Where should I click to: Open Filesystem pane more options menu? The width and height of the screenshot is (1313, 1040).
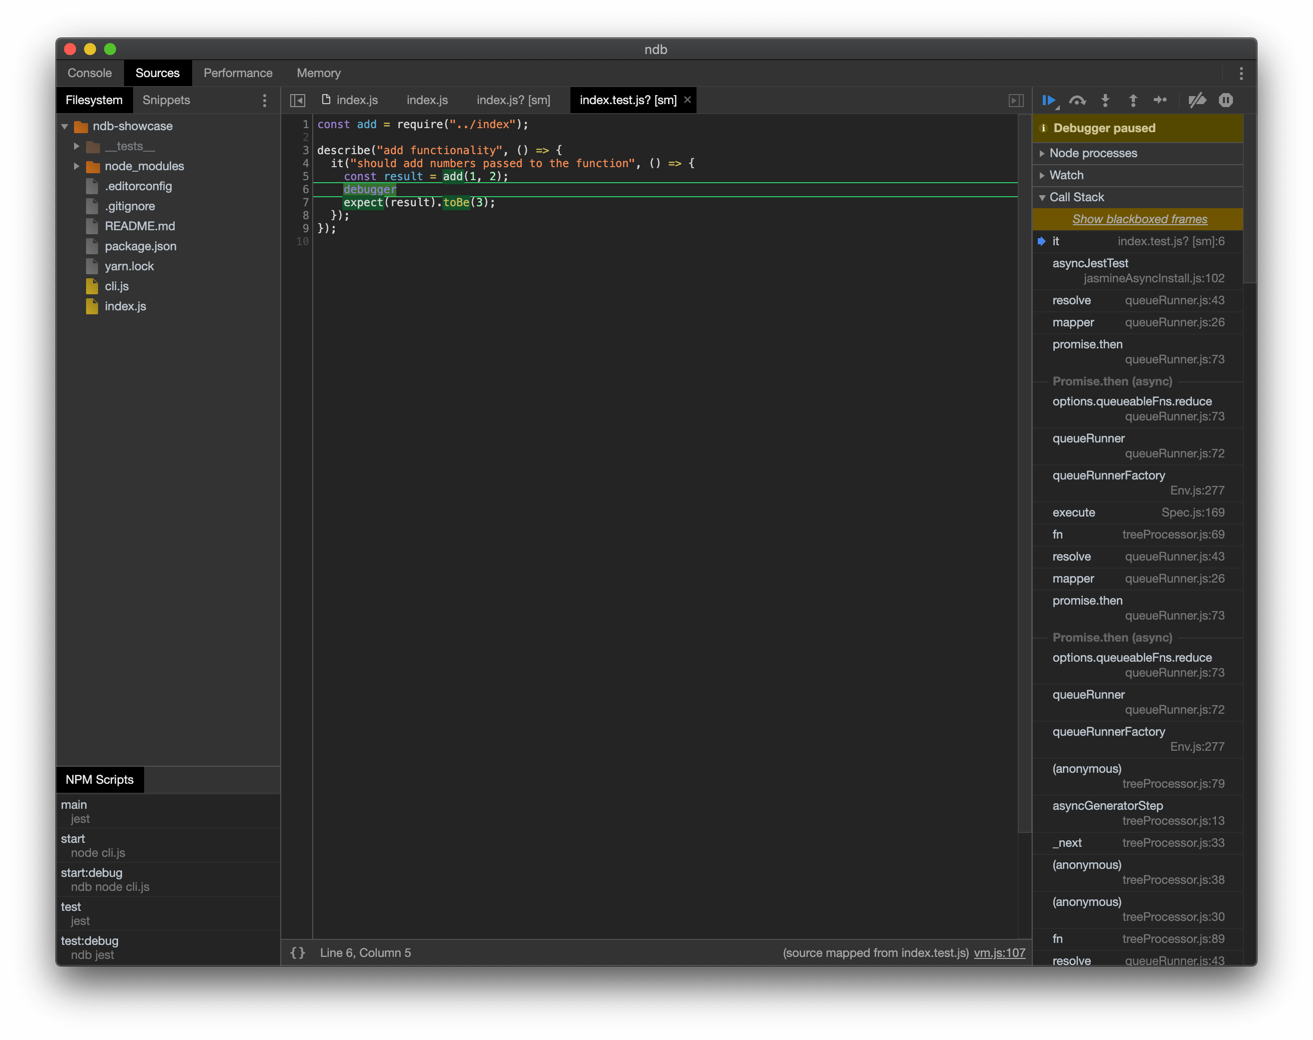tap(264, 101)
